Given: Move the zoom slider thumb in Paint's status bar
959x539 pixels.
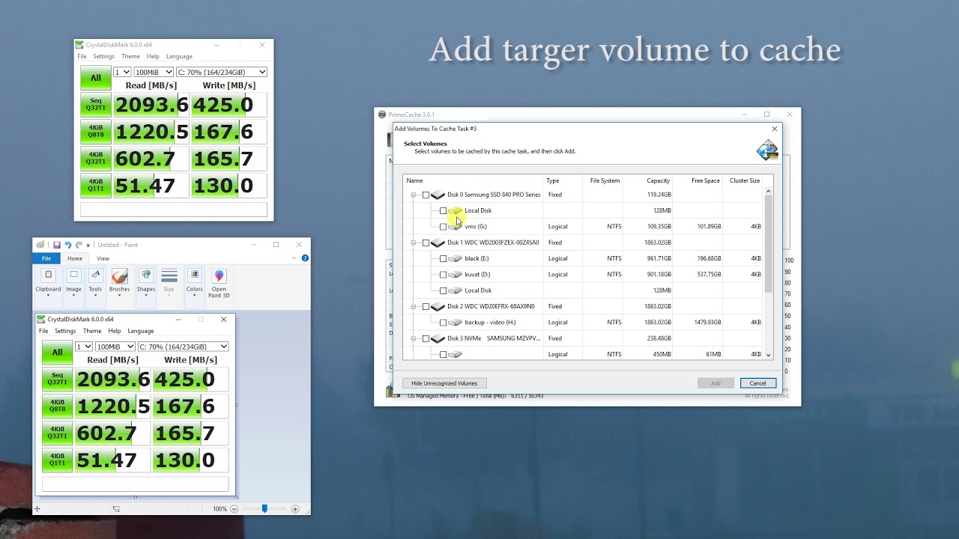Looking at the screenshot, I should click(x=264, y=509).
